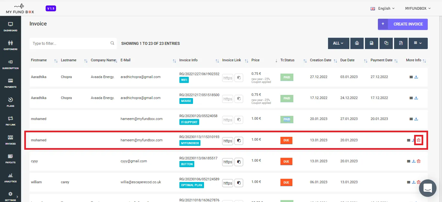Screen dimensions: 442x202
Task: Go to Dashboard in sidebar
Action: click(x=10, y=27)
